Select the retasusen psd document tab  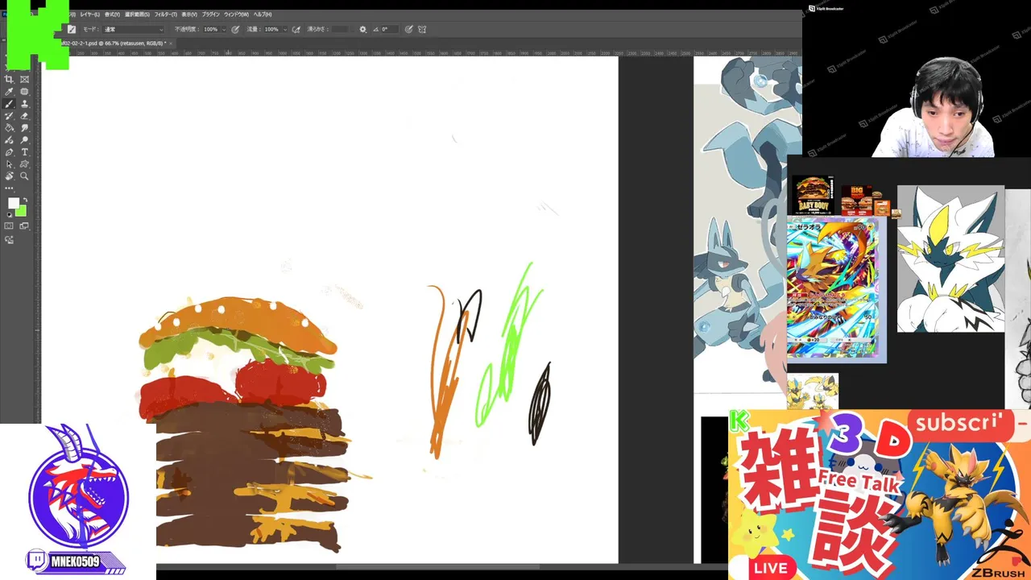[x=115, y=43]
